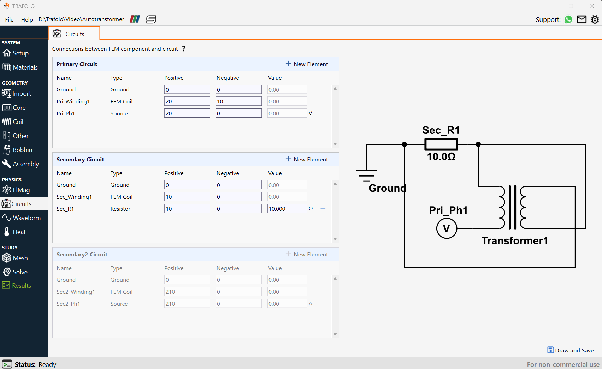Edit Sec_Winding1 positive node field
The height and width of the screenshot is (369, 602).
click(x=187, y=197)
